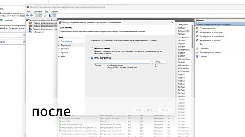Screen dimensions: 245x137
Task: Click the Далее button in wizard
Action: [x=150, y=110]
